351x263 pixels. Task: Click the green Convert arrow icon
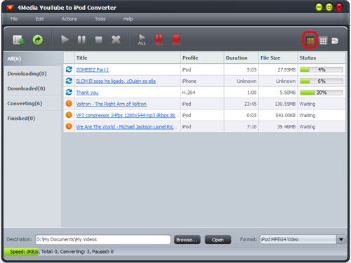coord(38,40)
